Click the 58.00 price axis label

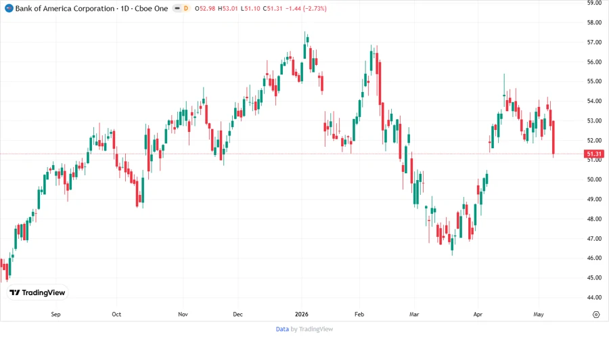[594, 22]
